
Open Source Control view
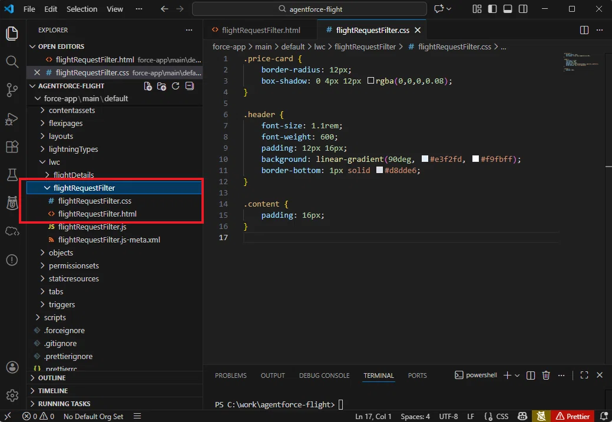click(12, 90)
